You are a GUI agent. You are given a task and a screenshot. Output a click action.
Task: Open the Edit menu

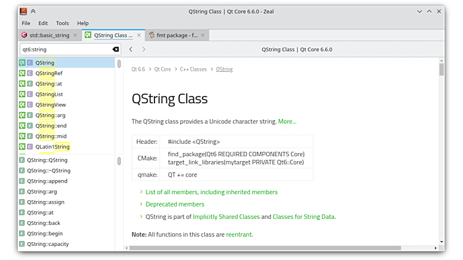[43, 23]
